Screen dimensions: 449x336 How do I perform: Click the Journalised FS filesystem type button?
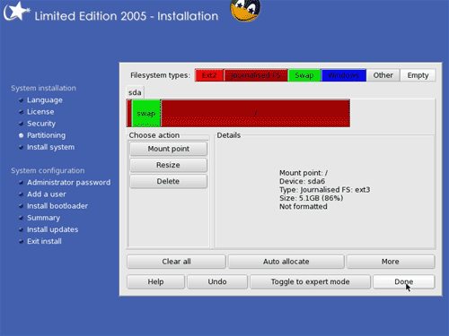pos(256,75)
